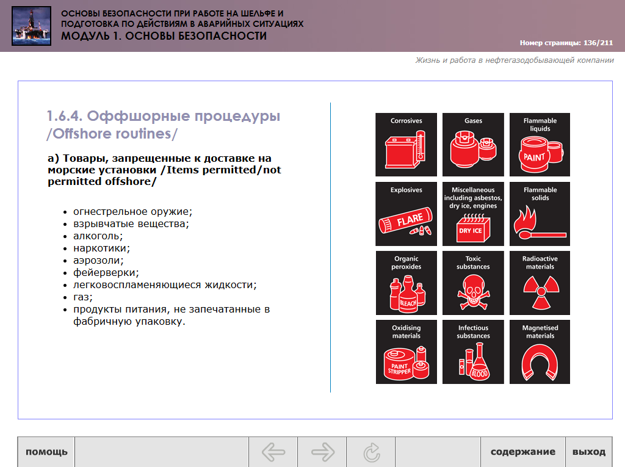This screenshot has height=467, width=625.
Task: Click the Flammable liquids paint icon
Action: [x=540, y=145]
